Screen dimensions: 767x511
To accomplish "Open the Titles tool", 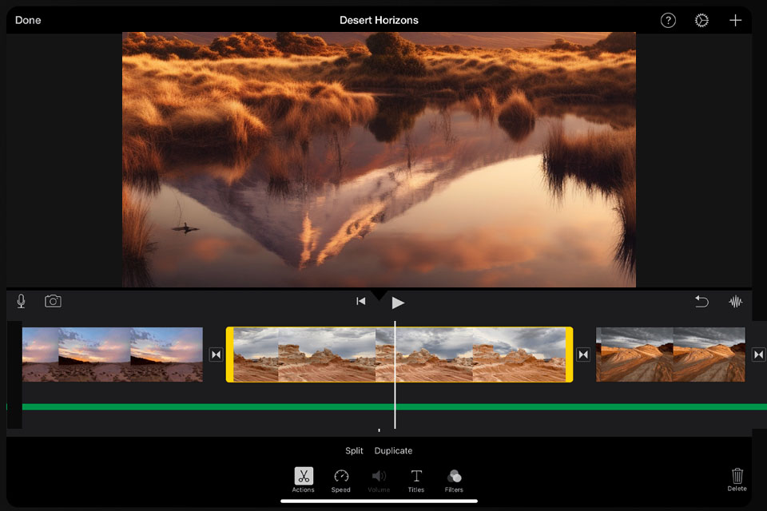I will pyautogui.click(x=416, y=481).
